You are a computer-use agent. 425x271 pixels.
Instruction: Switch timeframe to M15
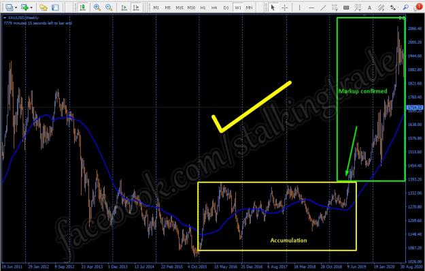180,7
